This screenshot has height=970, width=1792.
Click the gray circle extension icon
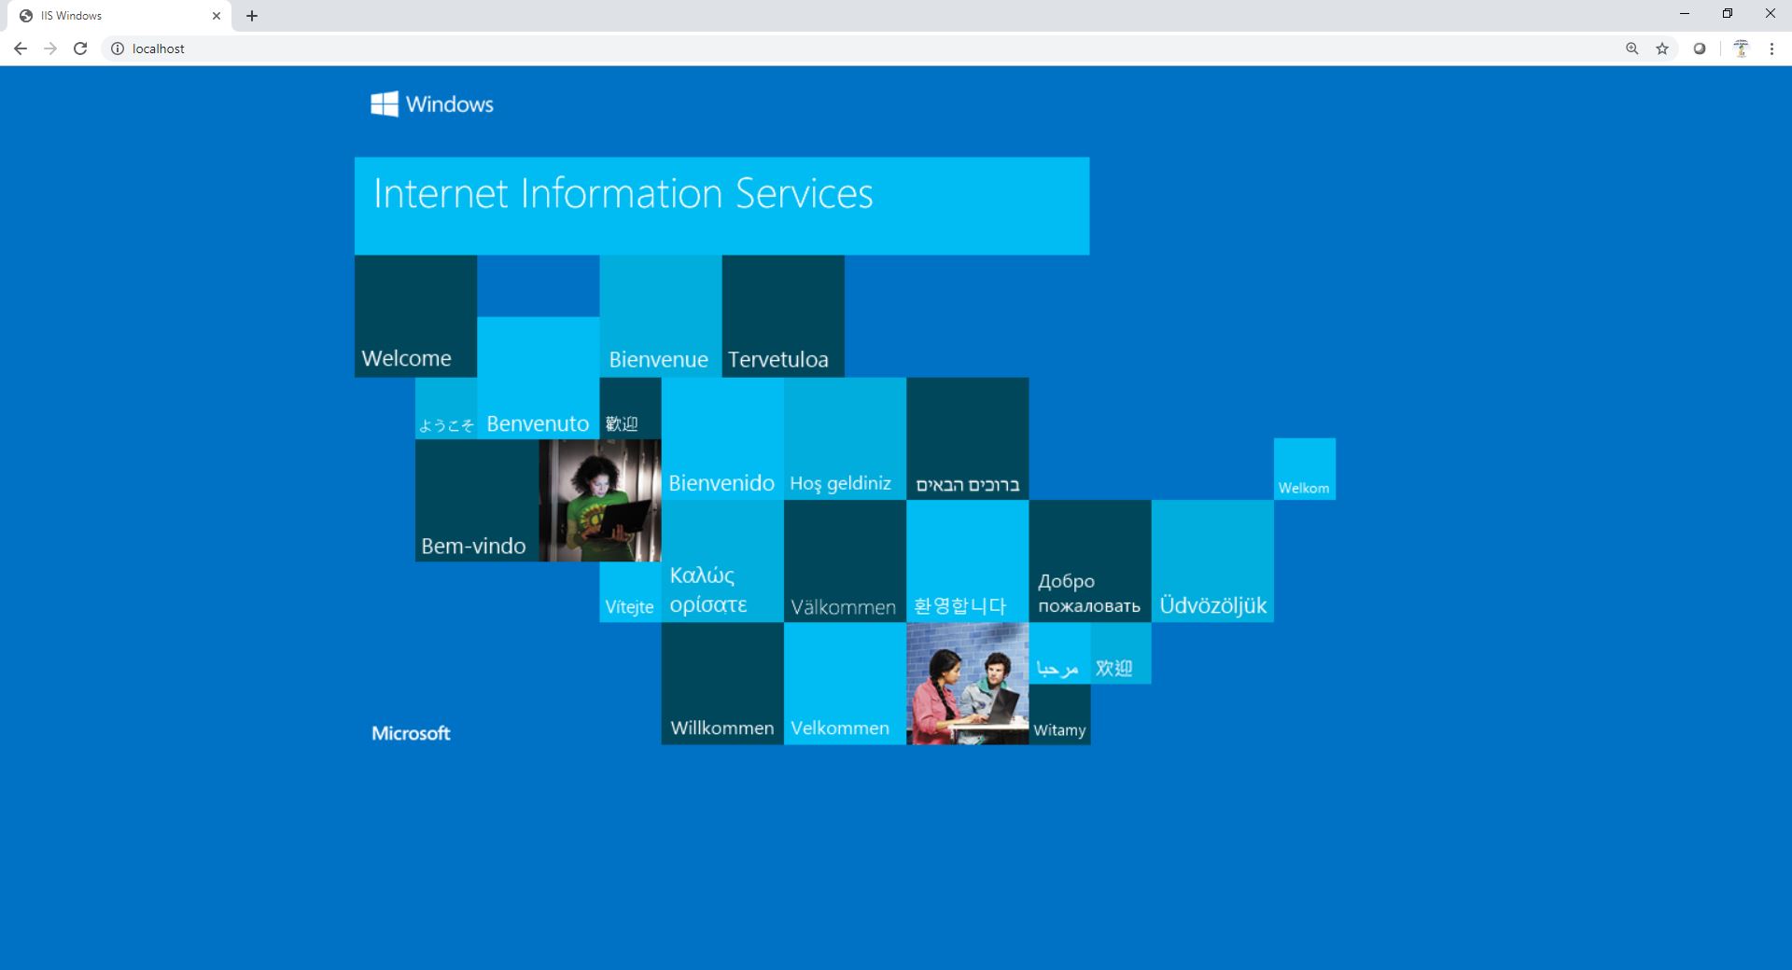[1700, 48]
